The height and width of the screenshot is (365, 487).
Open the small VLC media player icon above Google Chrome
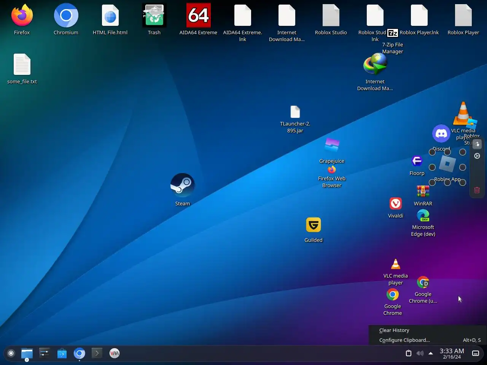pyautogui.click(x=396, y=264)
